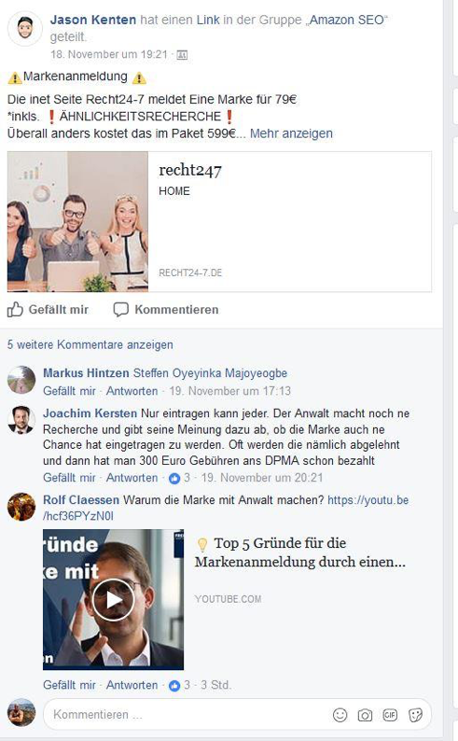Click into the Kommentieren text field
Image resolution: width=458 pixels, height=741 pixels.
[x=188, y=715]
